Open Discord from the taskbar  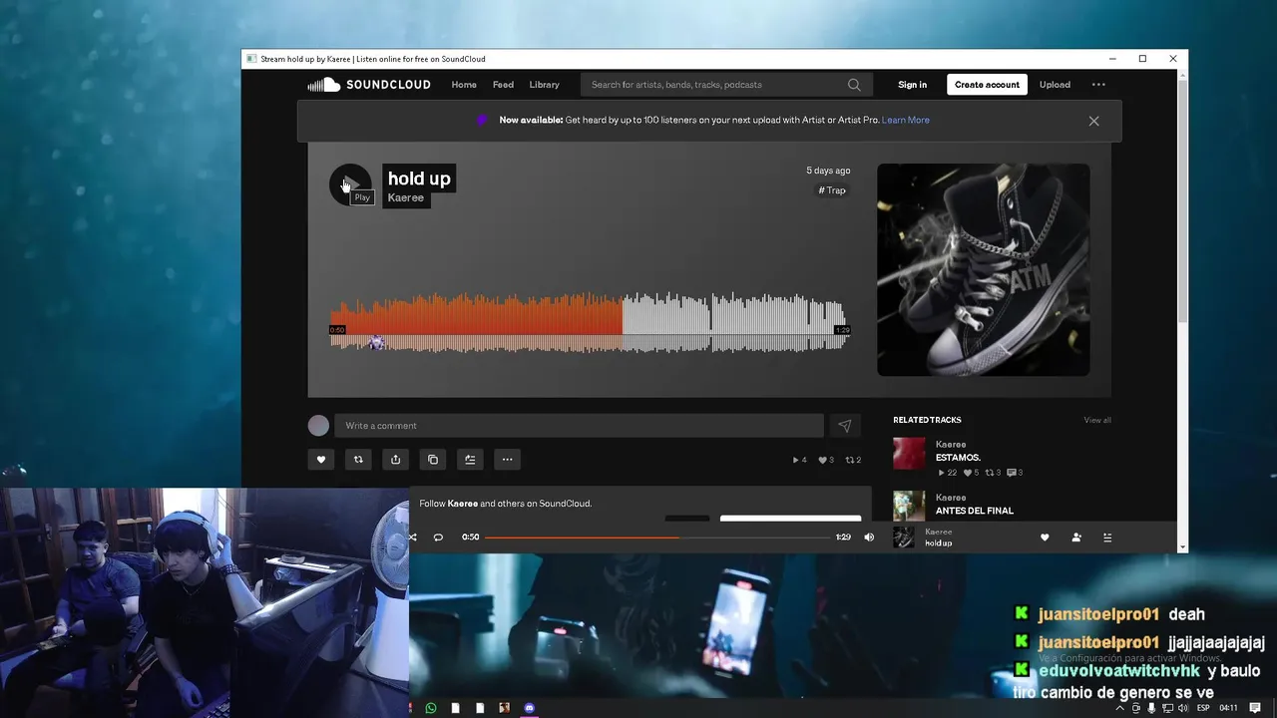coord(530,708)
